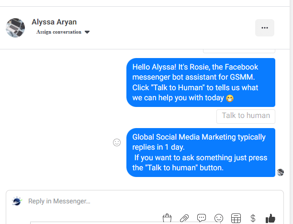
Task: Open the emoji picker in the reply toolbar
Action: click(x=219, y=218)
